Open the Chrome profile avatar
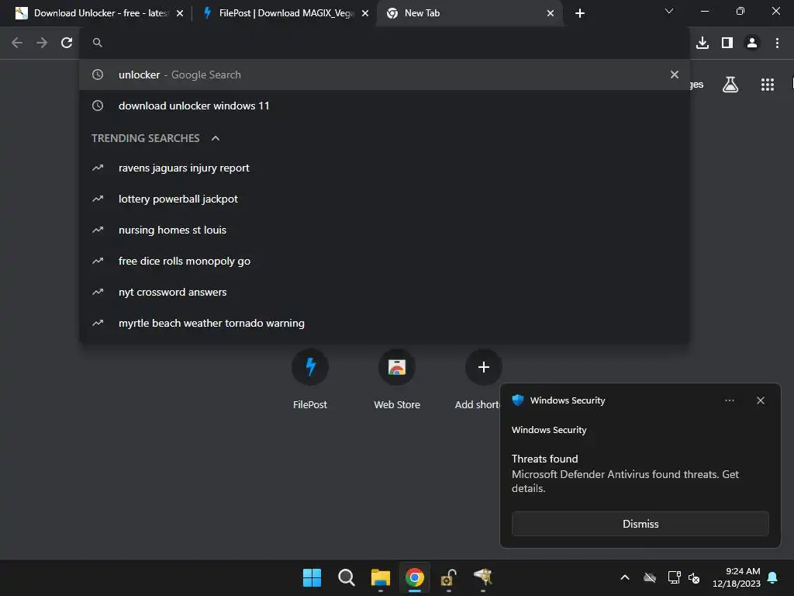This screenshot has width=794, height=596. (752, 43)
